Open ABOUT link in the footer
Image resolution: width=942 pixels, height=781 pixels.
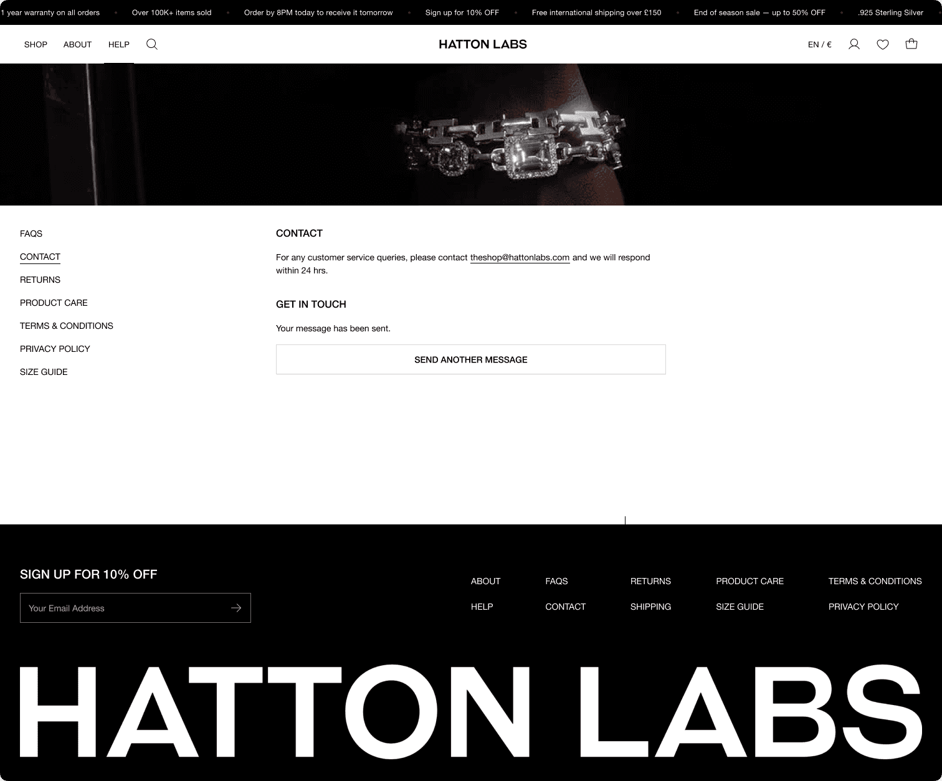(485, 581)
